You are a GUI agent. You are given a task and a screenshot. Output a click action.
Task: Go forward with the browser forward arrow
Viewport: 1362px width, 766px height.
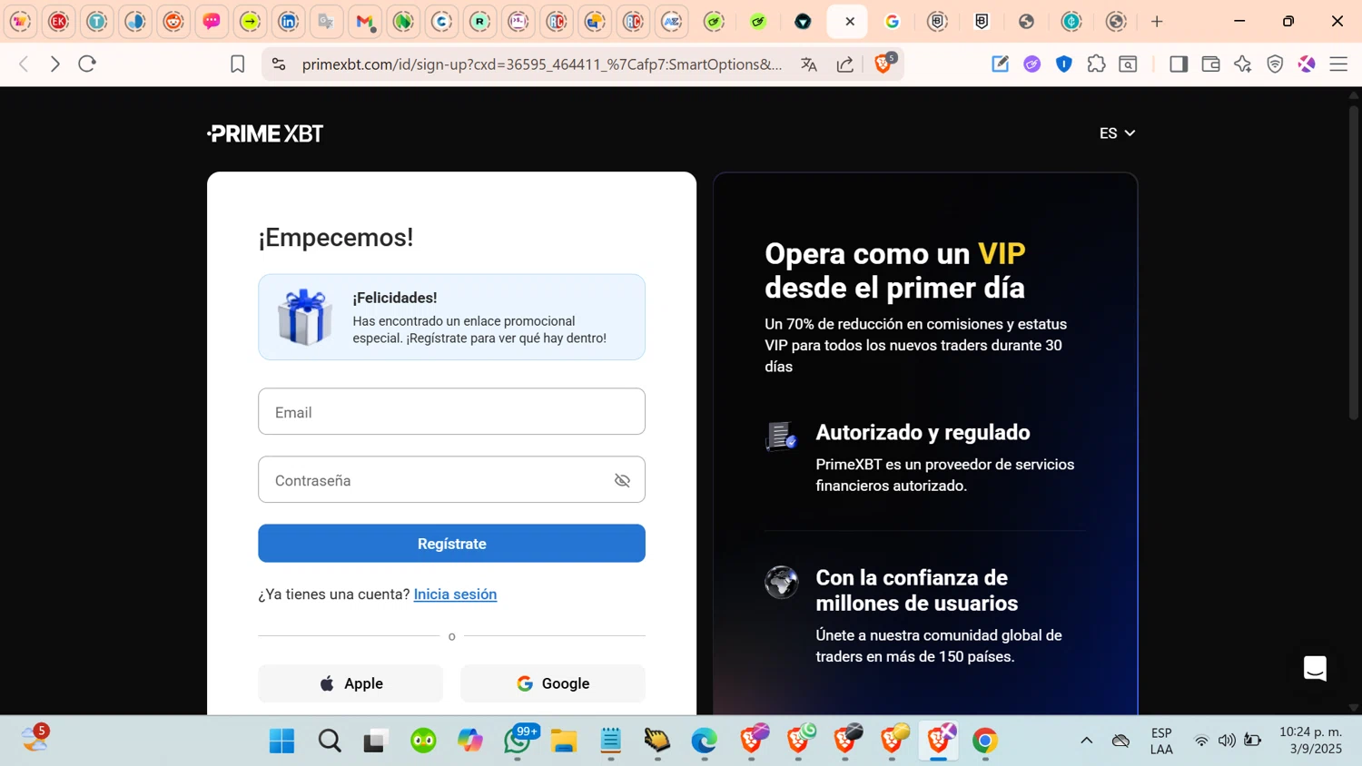(54, 64)
